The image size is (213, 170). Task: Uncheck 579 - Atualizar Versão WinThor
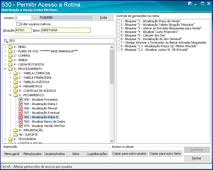pos(21,126)
